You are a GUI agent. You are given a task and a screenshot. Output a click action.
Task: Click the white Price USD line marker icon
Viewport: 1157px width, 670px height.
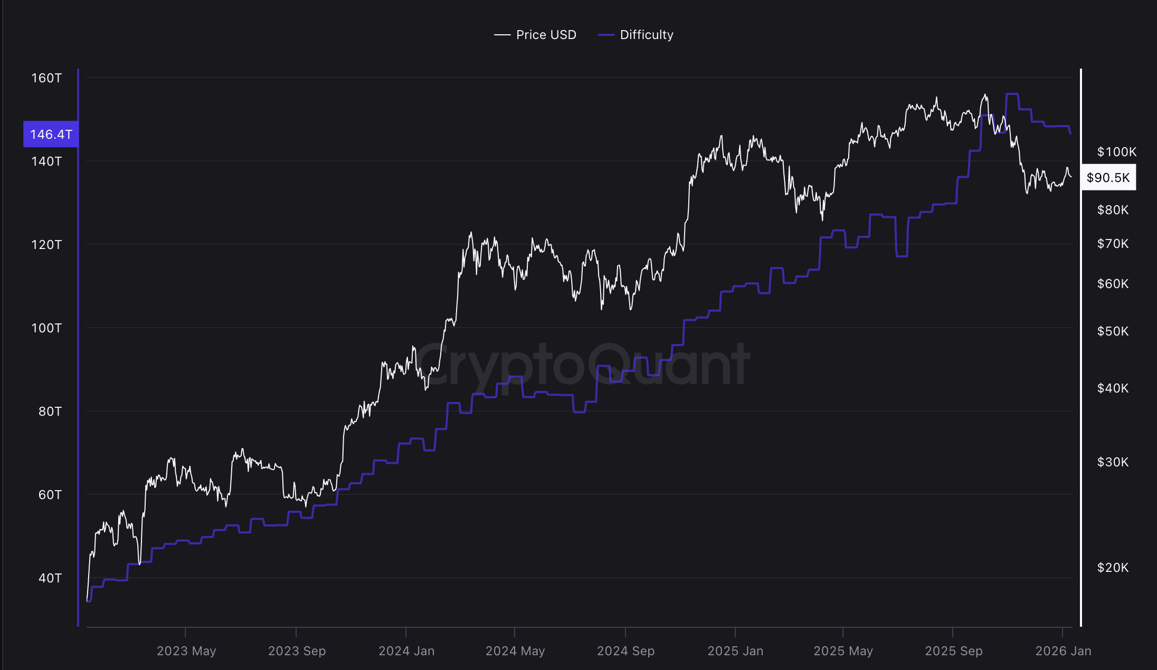pyautogui.click(x=502, y=35)
